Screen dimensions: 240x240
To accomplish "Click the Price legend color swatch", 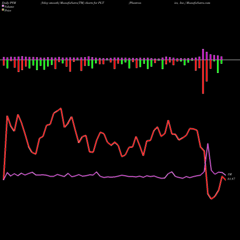I will 3,10.
